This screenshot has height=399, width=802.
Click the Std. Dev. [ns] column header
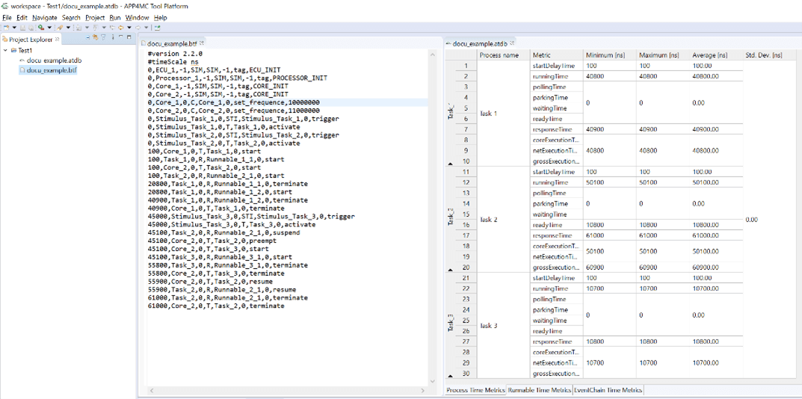click(x=764, y=55)
